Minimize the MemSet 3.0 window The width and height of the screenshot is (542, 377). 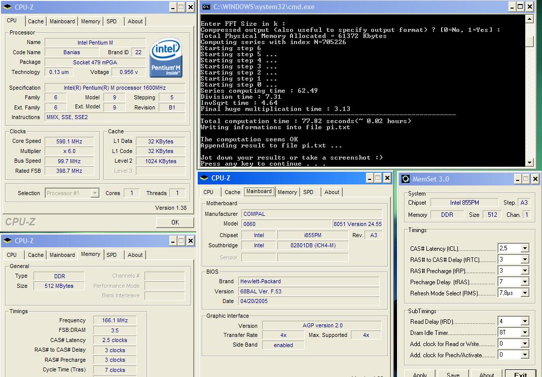[x=518, y=179]
